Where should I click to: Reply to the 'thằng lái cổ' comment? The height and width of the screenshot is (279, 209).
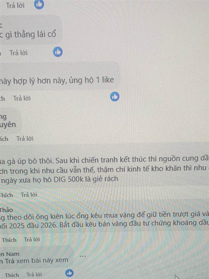18,53
